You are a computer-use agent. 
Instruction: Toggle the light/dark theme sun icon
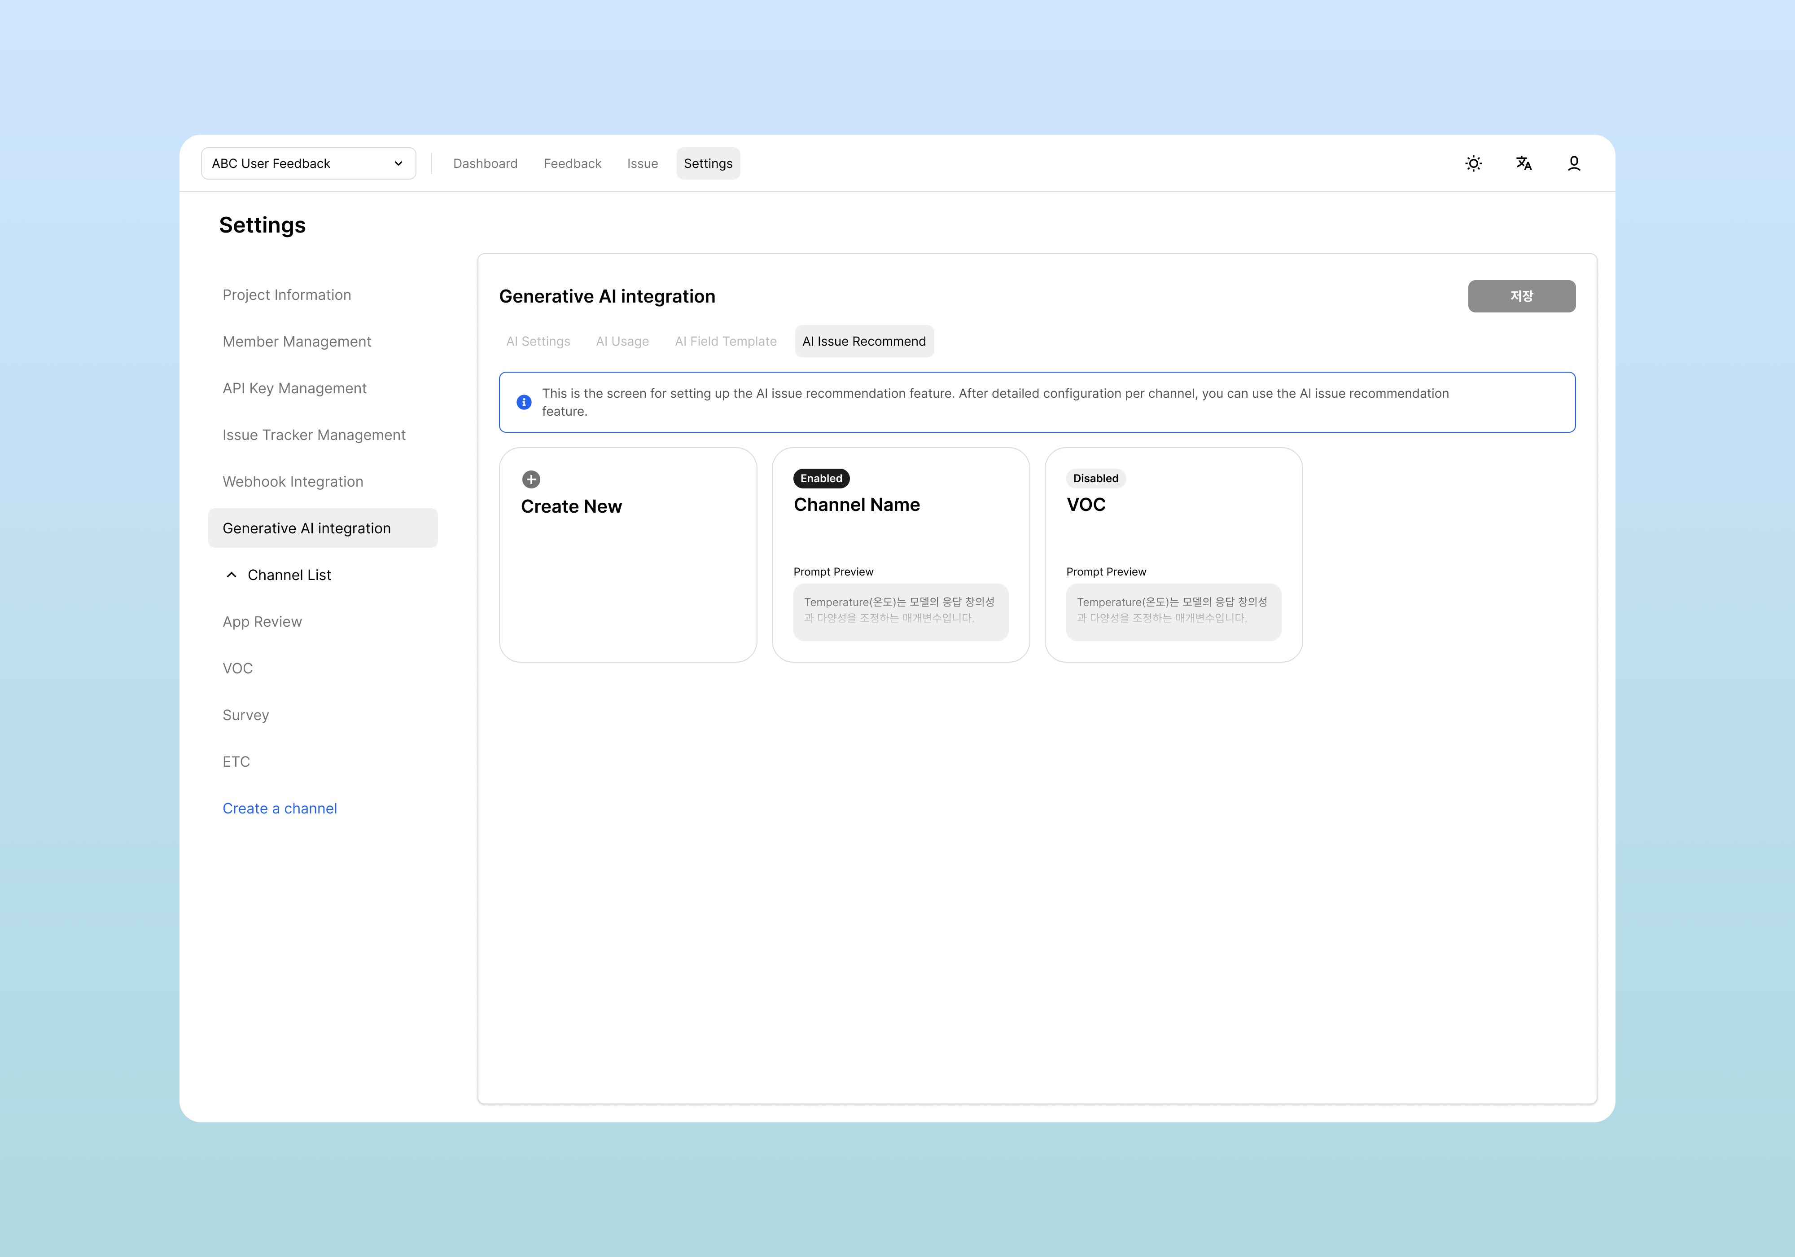click(x=1473, y=163)
